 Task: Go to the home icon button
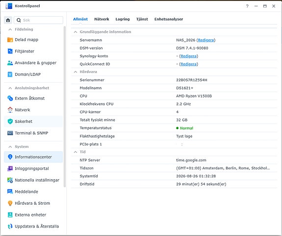(x=8, y=20)
